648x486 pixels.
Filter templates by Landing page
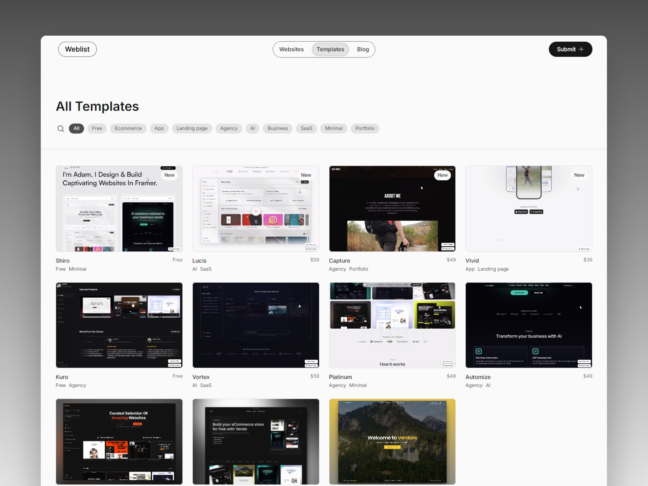(x=192, y=128)
